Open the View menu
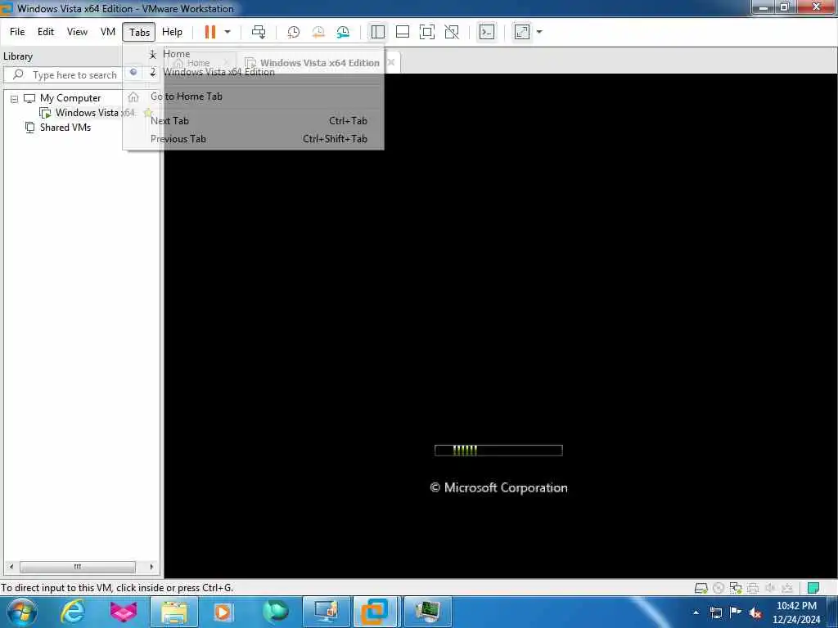 [77, 32]
